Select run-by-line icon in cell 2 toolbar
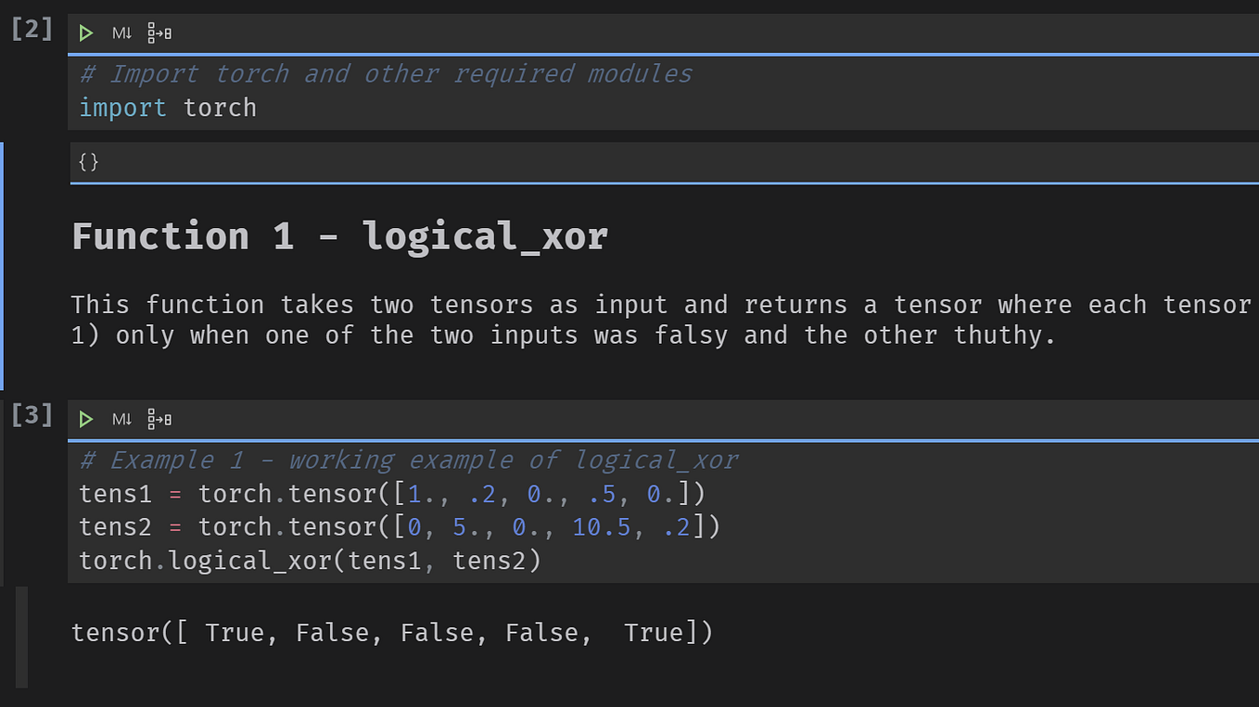This screenshot has height=707, width=1259. click(159, 33)
